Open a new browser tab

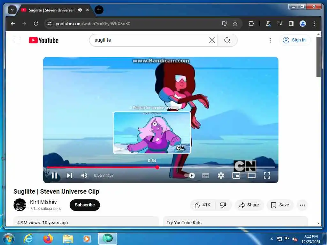tap(99, 10)
